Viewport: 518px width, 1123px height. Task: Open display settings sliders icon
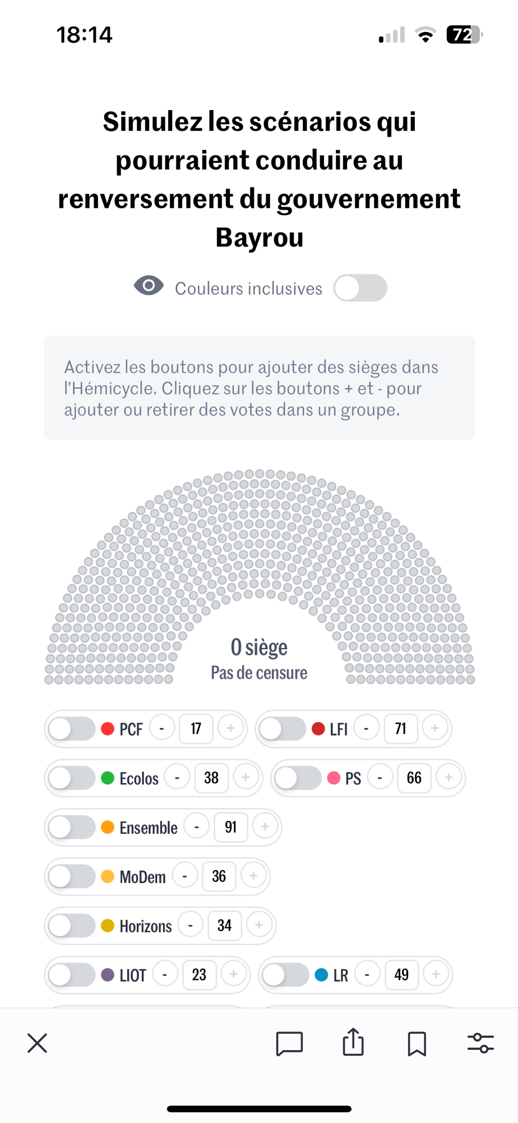pos(480,1043)
